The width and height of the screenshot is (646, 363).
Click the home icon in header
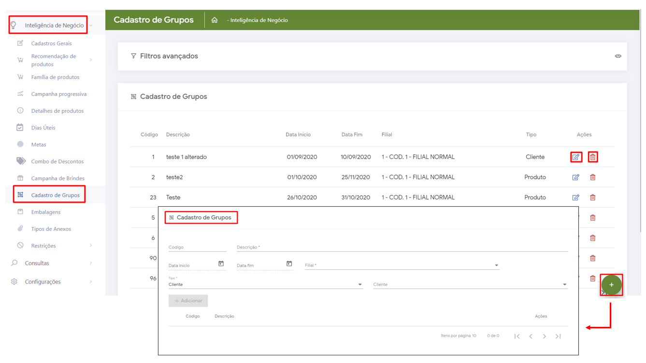(x=215, y=20)
